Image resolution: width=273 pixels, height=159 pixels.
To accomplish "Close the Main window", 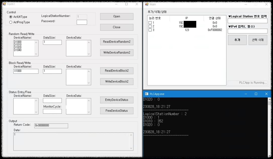I will coord(266,4).
